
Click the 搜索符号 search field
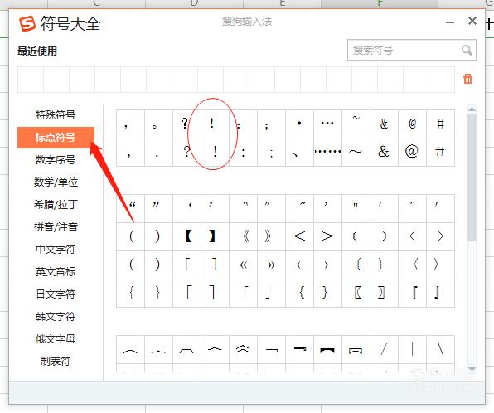[412, 50]
